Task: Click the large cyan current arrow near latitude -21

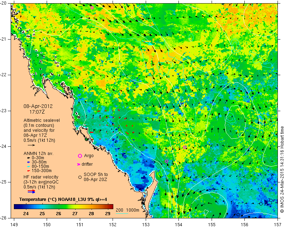Action: click(147, 42)
